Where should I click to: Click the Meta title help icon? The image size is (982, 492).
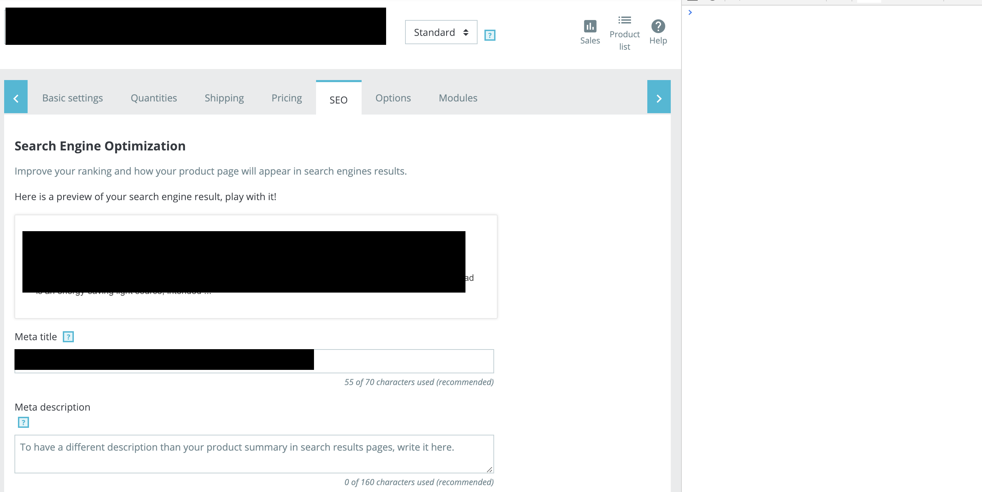point(68,336)
